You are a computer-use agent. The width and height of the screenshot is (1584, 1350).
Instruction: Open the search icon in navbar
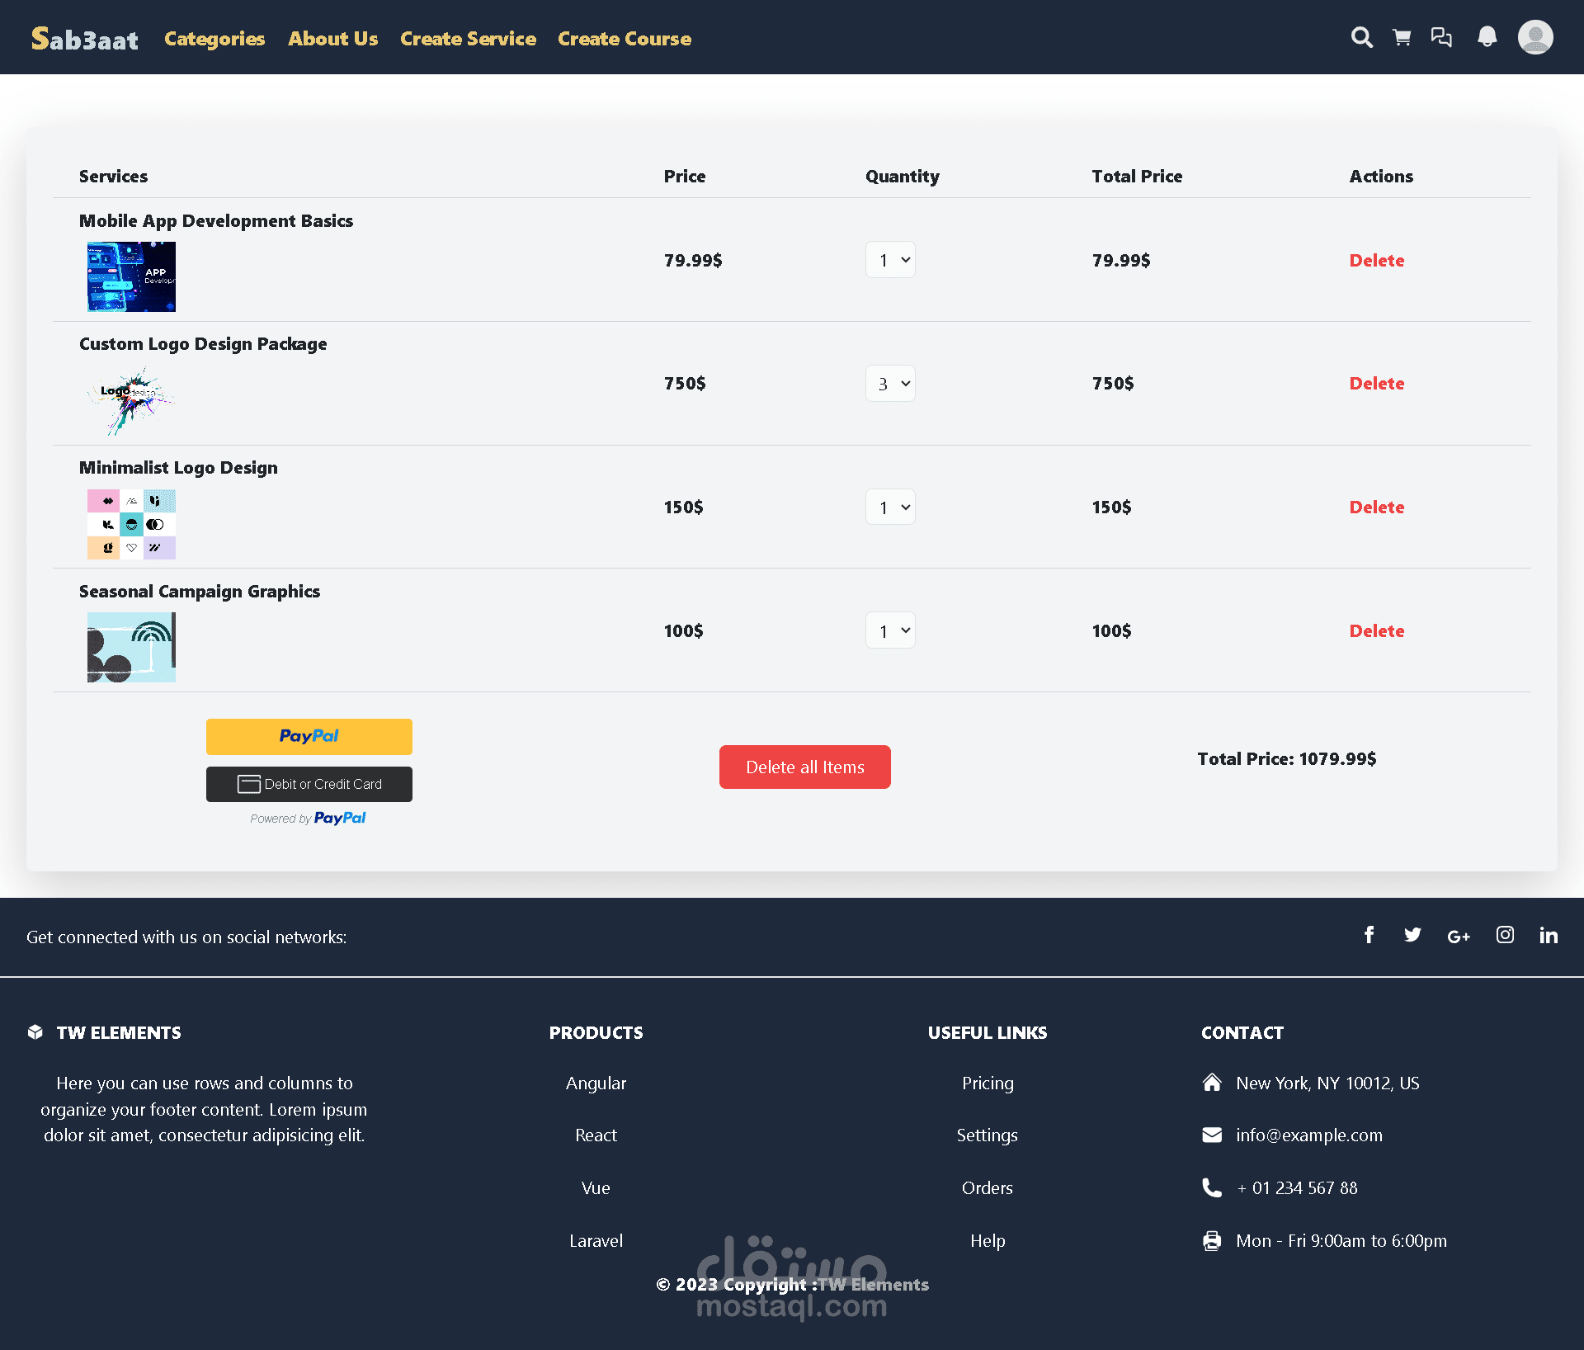click(x=1361, y=37)
